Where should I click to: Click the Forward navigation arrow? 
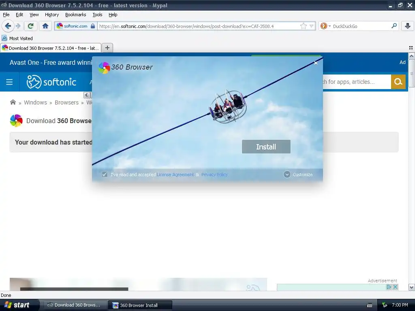18,26
